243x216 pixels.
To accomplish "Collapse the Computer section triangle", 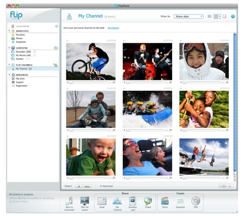I will point(9,48).
